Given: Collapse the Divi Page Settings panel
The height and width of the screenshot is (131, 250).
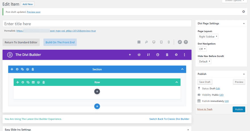Looking at the screenshot, I should click(244, 24).
